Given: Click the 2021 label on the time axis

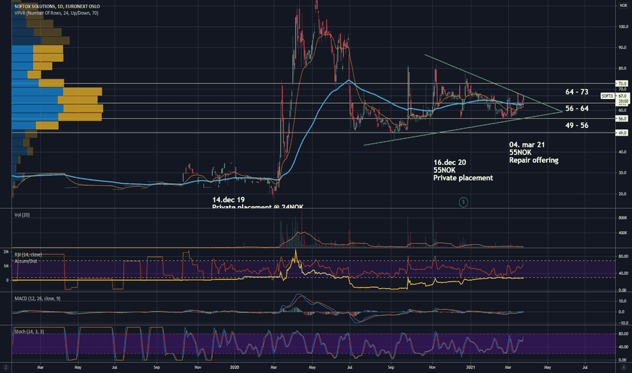Looking at the screenshot, I should point(471,368).
